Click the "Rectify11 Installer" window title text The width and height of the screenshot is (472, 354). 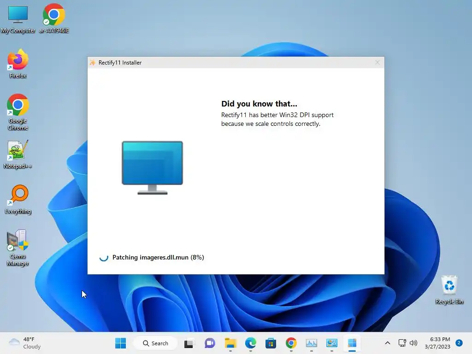click(120, 63)
